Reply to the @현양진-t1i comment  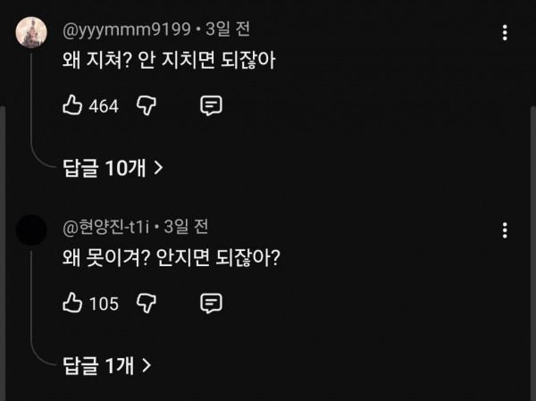tap(211, 303)
